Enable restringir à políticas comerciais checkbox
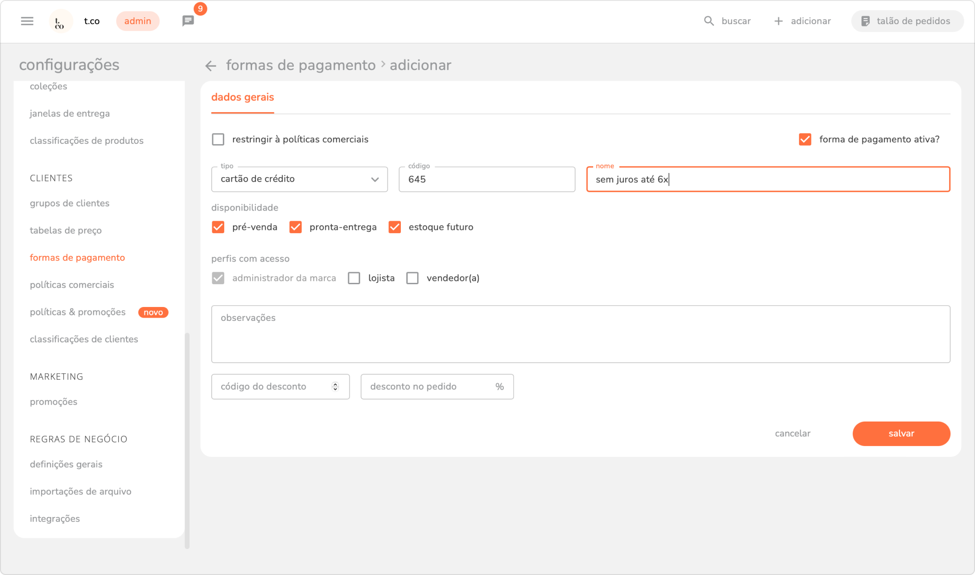 point(218,139)
